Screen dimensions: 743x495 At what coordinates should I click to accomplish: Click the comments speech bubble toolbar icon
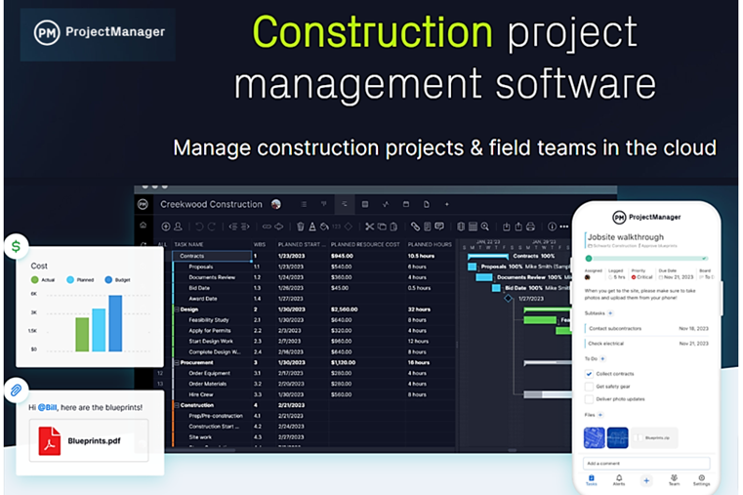(x=439, y=227)
